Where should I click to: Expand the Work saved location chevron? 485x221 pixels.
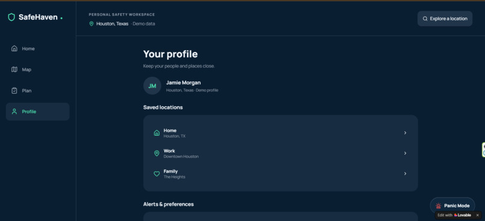(405, 153)
